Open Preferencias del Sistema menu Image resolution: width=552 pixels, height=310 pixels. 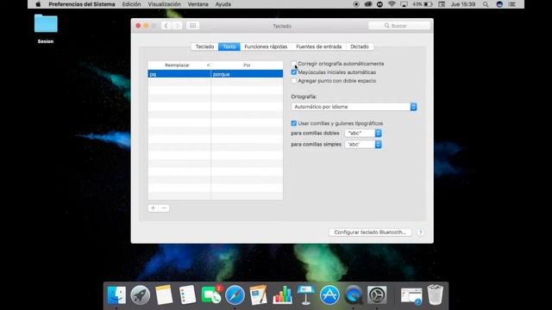click(x=82, y=4)
